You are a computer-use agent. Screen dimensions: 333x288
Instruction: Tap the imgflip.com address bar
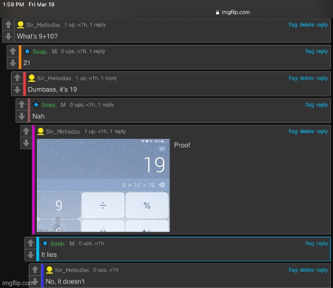point(233,12)
